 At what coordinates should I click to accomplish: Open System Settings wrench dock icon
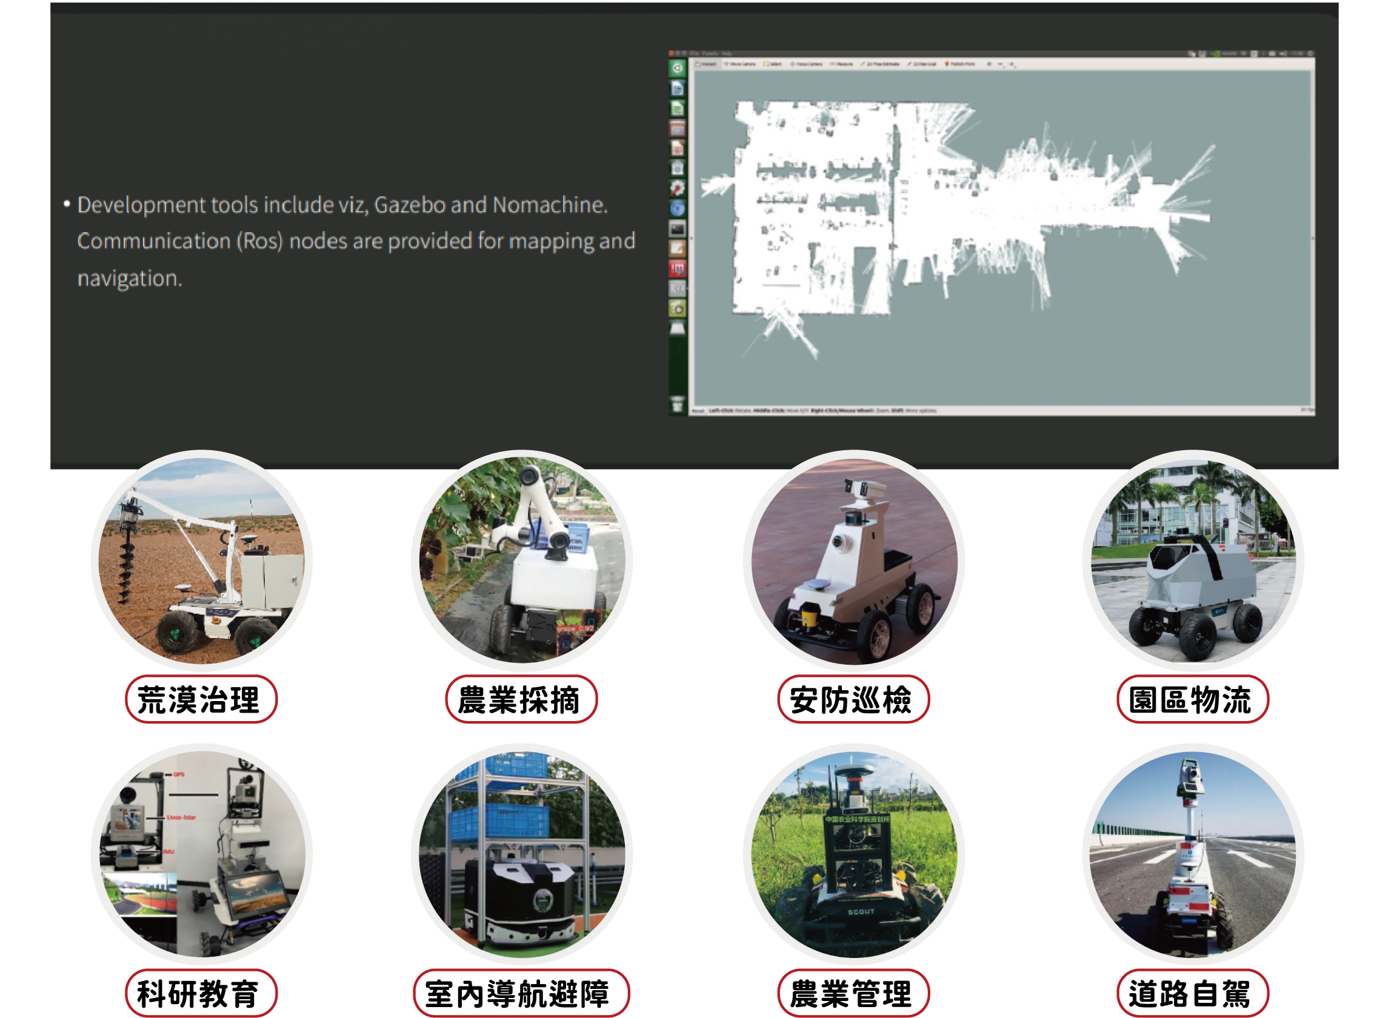tap(677, 188)
